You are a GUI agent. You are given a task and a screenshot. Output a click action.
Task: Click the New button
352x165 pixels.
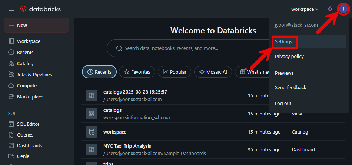click(x=36, y=25)
